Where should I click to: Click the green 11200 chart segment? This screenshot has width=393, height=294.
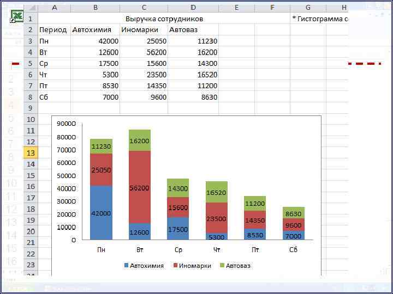[255, 203]
